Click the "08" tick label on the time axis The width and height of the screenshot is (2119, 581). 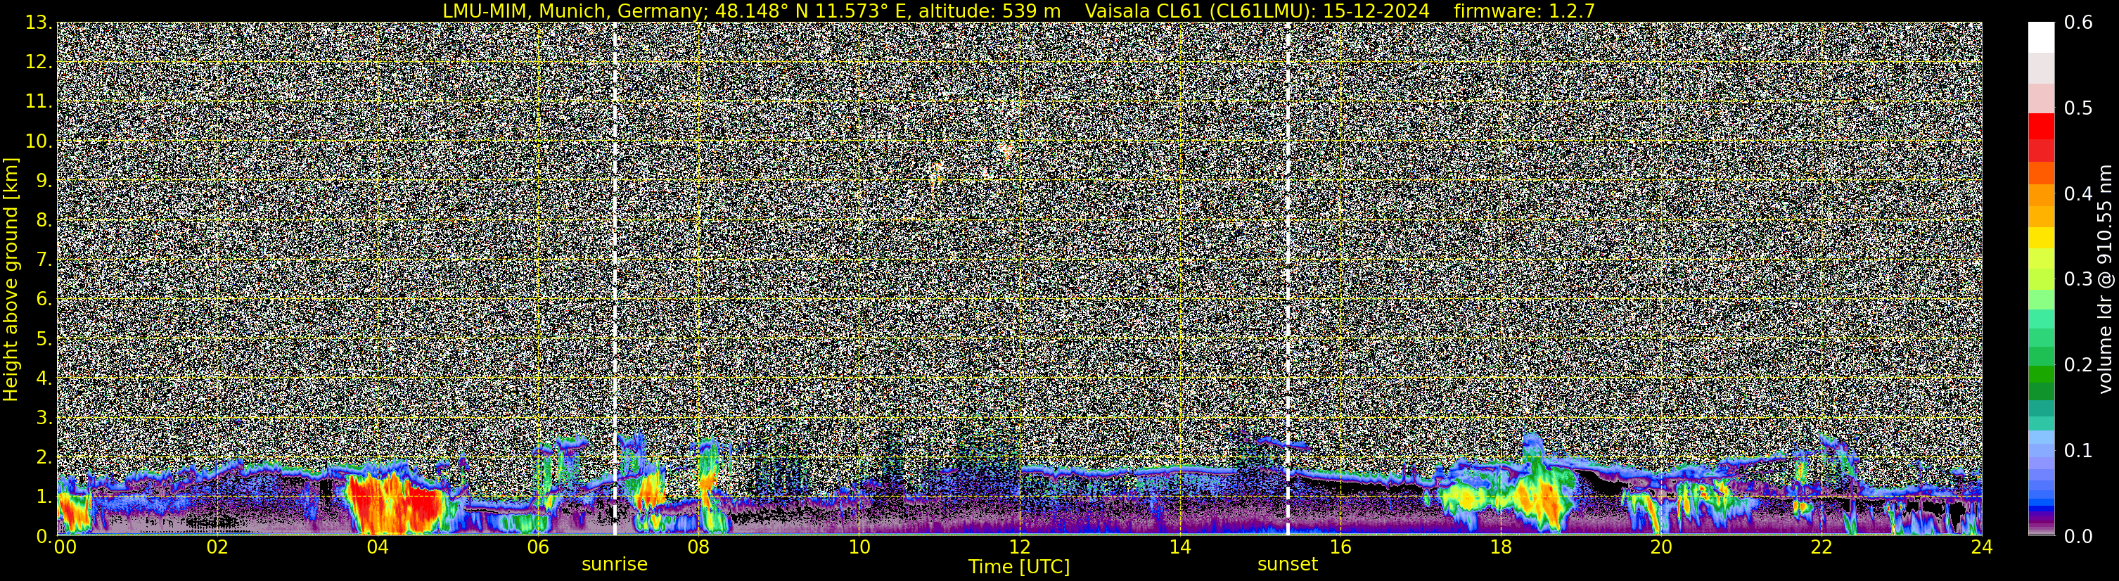click(x=698, y=547)
